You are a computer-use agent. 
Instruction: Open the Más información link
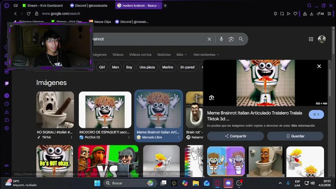coord(303,126)
